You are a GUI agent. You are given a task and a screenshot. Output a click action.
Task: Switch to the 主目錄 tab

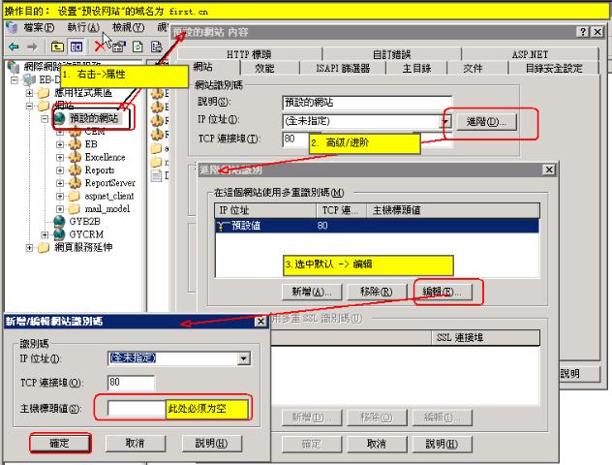click(x=416, y=69)
